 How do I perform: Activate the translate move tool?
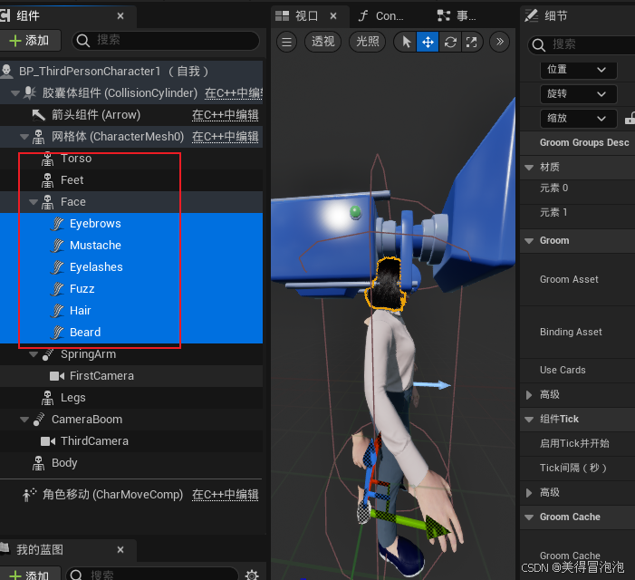(x=428, y=42)
